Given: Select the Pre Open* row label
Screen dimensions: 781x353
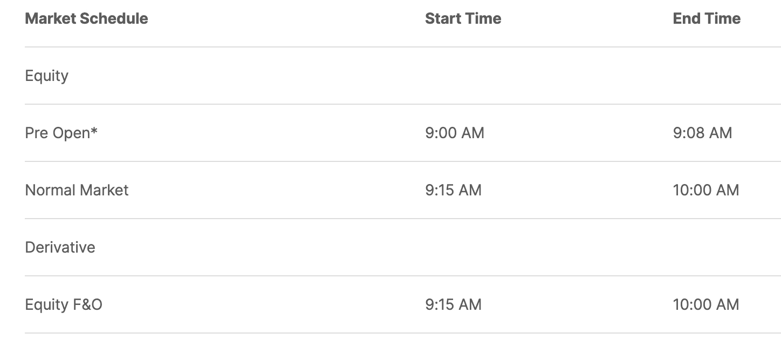Looking at the screenshot, I should (61, 133).
